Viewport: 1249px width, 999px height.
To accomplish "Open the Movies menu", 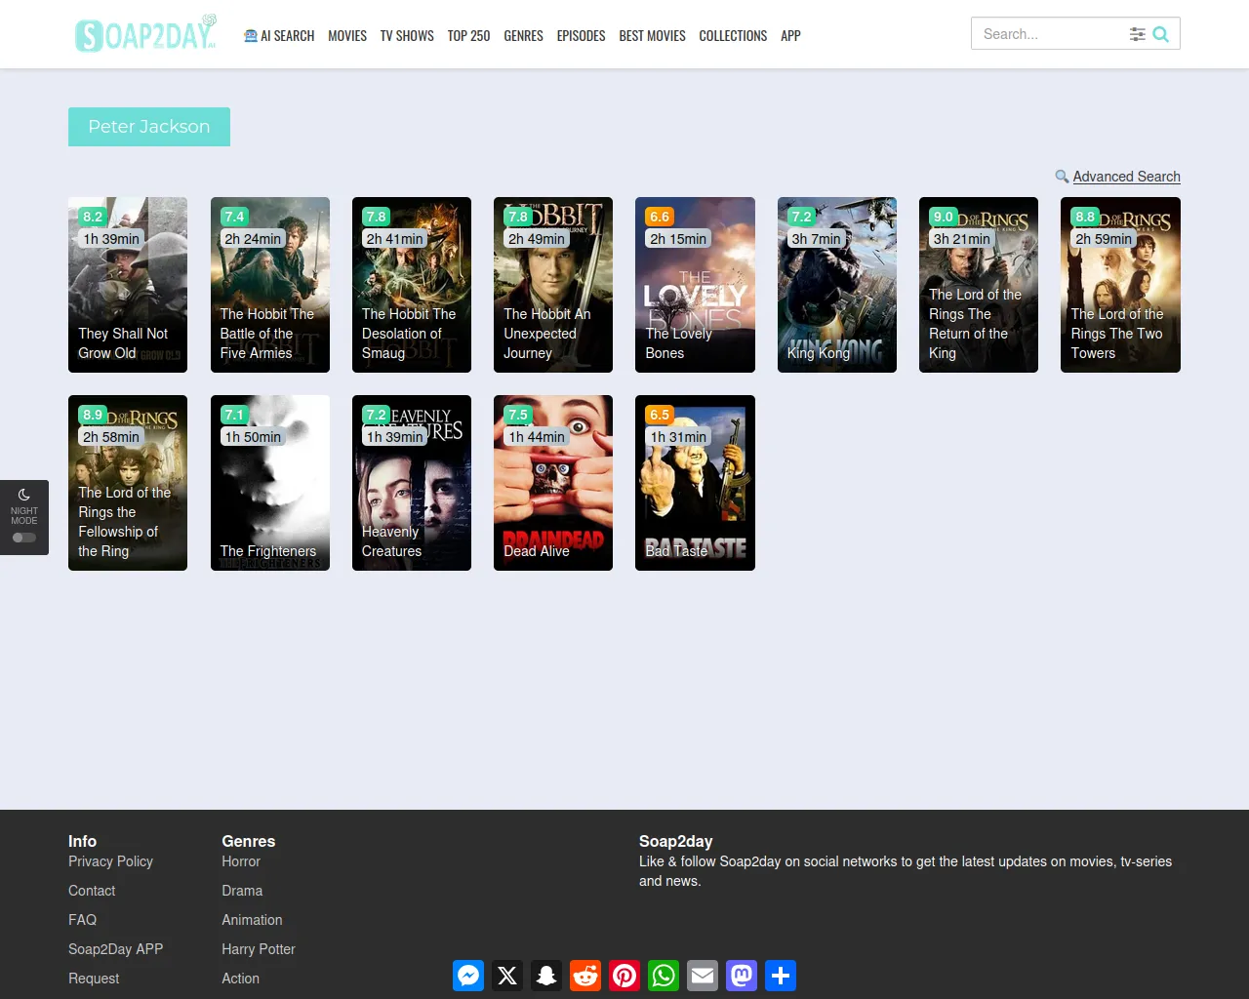I will 347,35.
